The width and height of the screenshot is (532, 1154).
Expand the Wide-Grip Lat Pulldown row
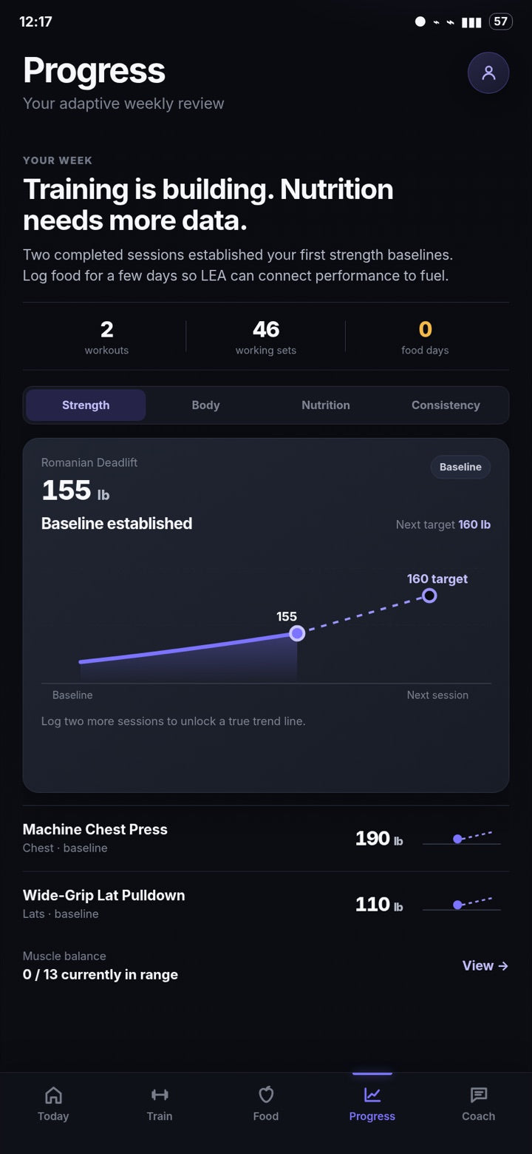pyautogui.click(x=266, y=904)
